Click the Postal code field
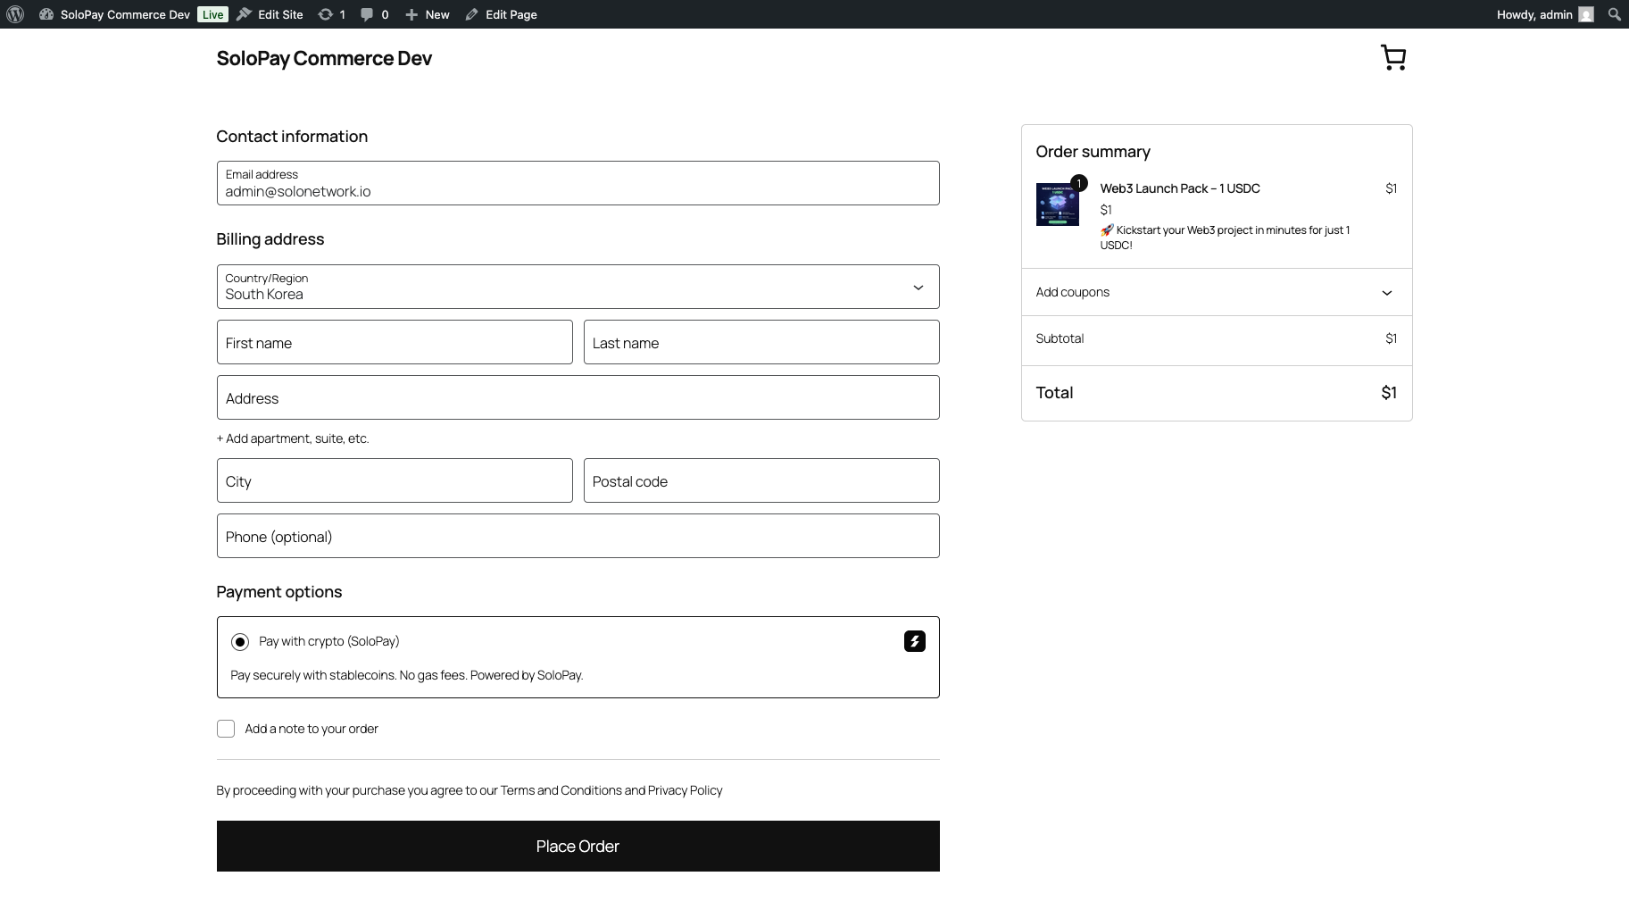Image resolution: width=1629 pixels, height=918 pixels. [x=761, y=480]
